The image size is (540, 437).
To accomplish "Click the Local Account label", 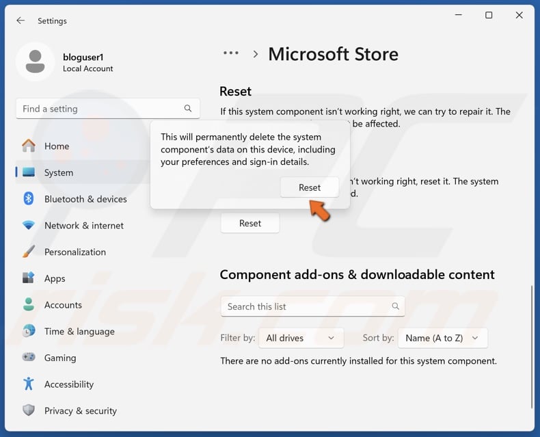I will 87,68.
